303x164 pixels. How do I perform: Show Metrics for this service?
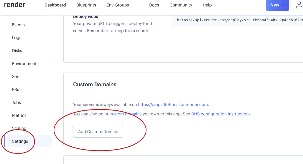19,115
